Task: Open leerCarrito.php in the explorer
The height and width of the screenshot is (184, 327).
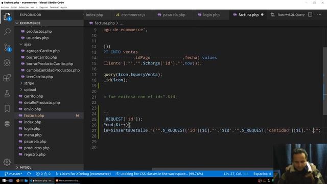Action: (39, 77)
